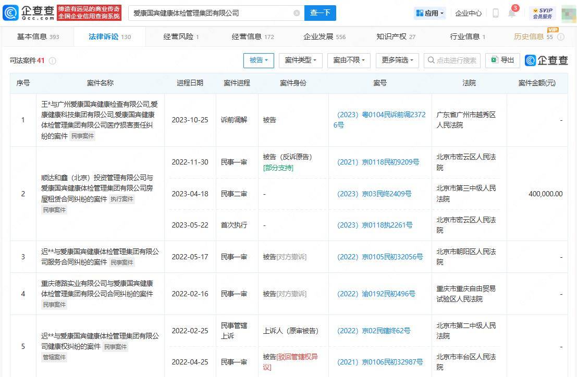Open case link (2021) 京0118民初9209号
This screenshot has width=577, height=377.
coord(379,162)
